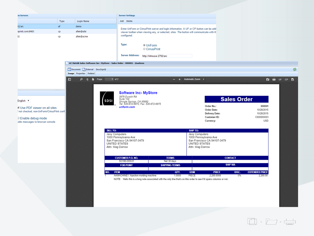This screenshot has width=314, height=236.
Task: Open the unform.com link on the invoice
Action: [127, 107]
